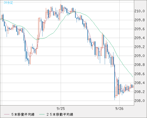147x118 pixels.
Task: Click the 208.4 price axis label
Action: (x=140, y=83)
